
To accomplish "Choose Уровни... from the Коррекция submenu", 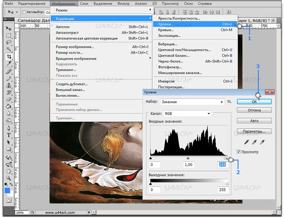I will (195, 24).
